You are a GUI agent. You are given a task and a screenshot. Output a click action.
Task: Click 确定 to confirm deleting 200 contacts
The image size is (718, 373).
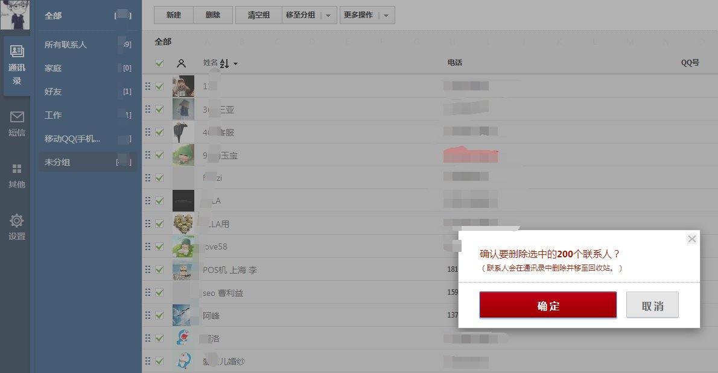[x=547, y=305]
